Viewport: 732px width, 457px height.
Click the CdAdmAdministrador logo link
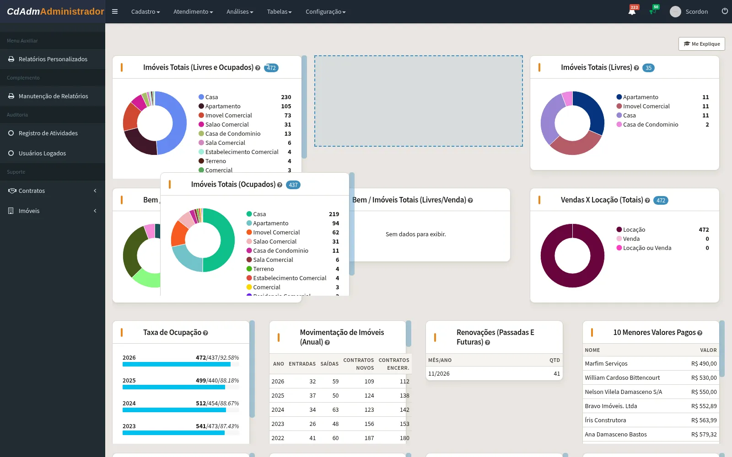pyautogui.click(x=55, y=11)
